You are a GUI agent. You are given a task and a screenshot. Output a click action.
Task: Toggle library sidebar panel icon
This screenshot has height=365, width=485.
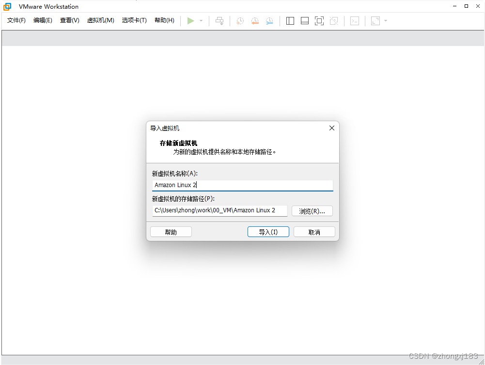290,21
